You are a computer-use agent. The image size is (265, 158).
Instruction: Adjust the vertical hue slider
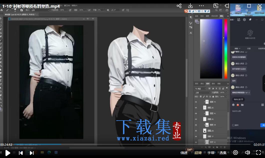point(226,49)
